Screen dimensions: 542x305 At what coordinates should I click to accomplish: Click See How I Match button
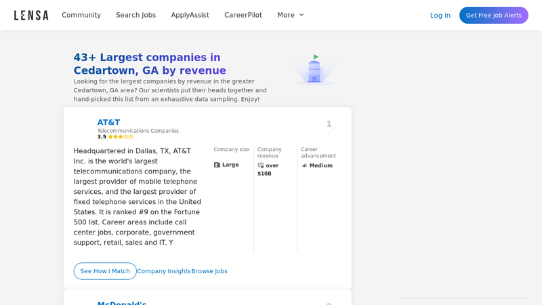105,271
